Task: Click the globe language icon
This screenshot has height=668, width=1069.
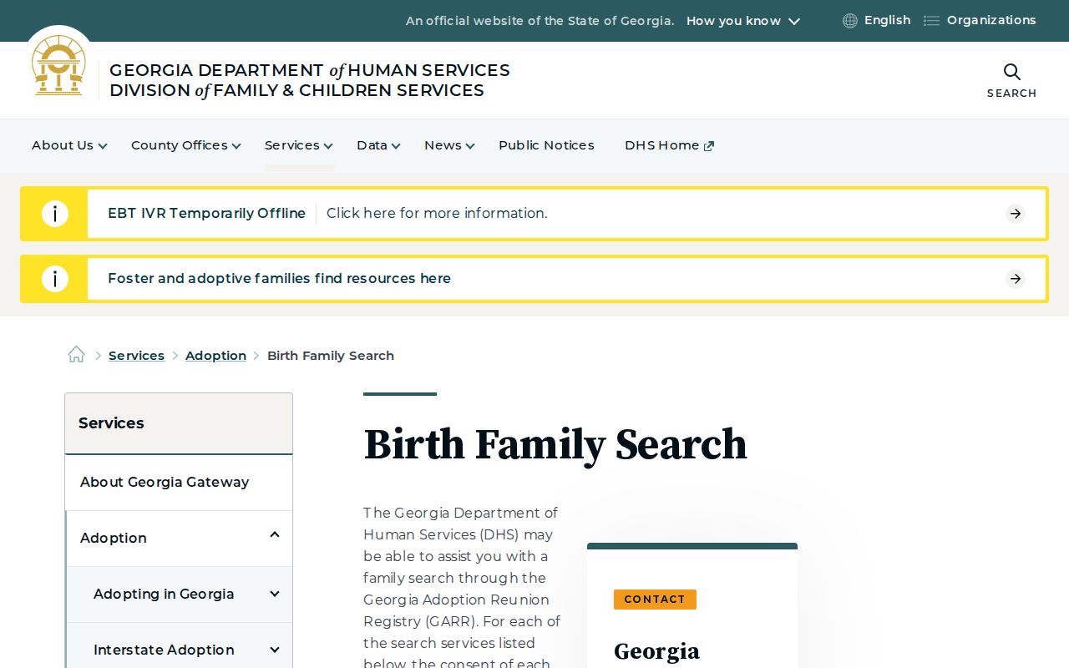Action: click(850, 21)
